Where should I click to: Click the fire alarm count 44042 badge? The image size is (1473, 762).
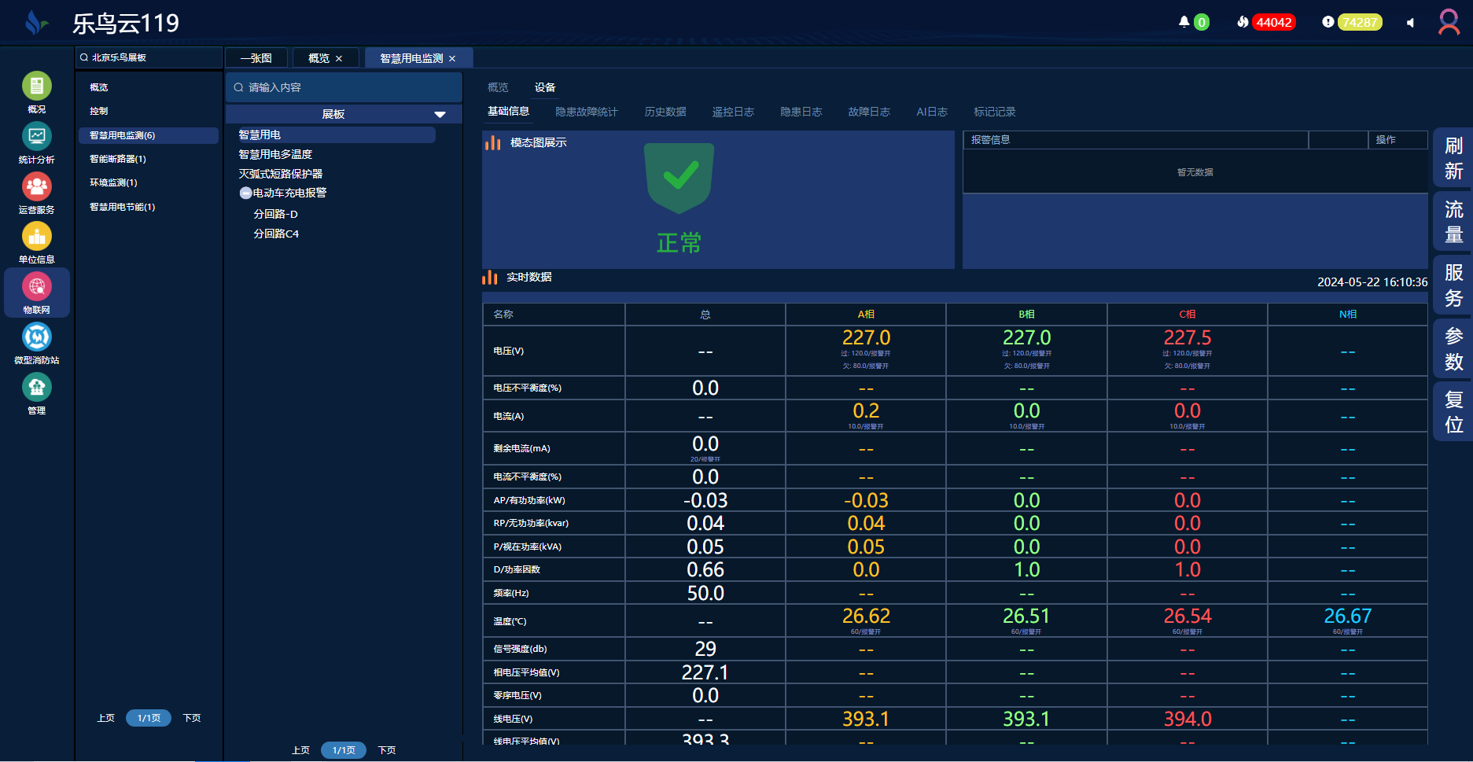click(1272, 22)
